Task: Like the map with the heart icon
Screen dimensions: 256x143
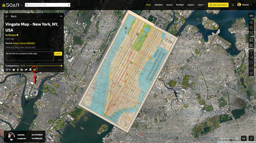Action: 7,70
